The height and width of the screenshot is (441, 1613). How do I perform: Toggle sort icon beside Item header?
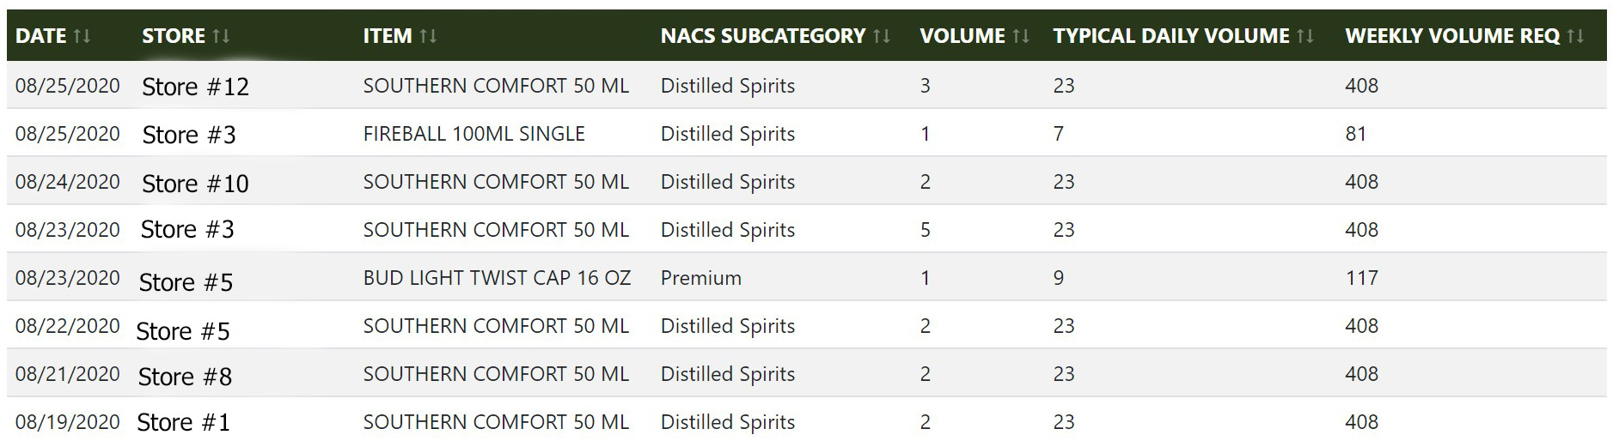coord(428,36)
